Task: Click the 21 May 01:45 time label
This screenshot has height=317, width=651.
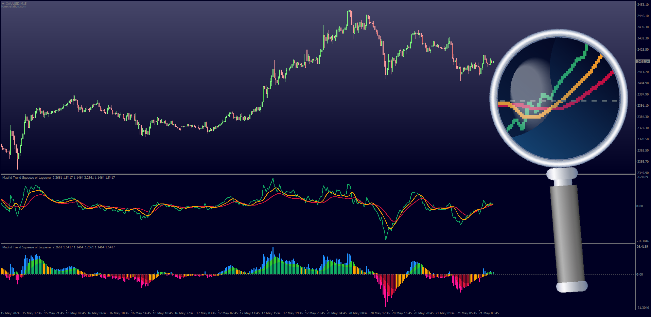Action: (445, 313)
